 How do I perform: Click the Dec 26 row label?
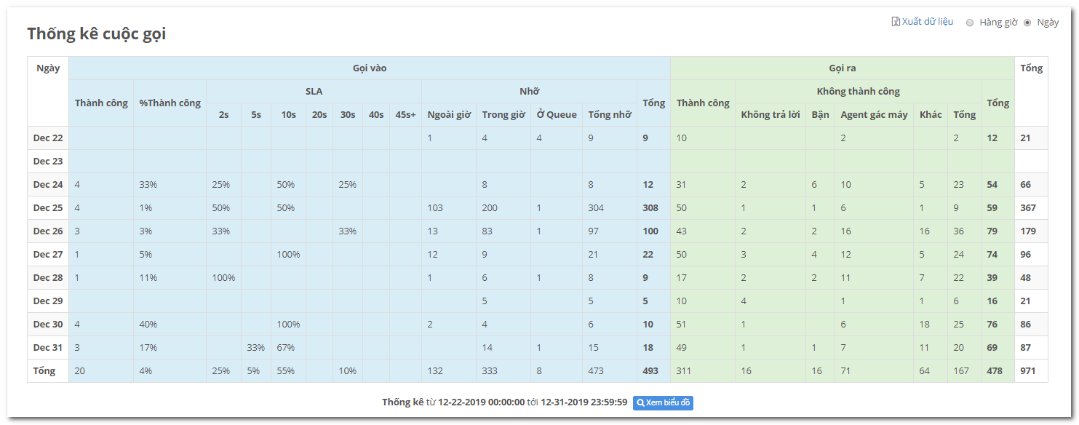(x=48, y=231)
